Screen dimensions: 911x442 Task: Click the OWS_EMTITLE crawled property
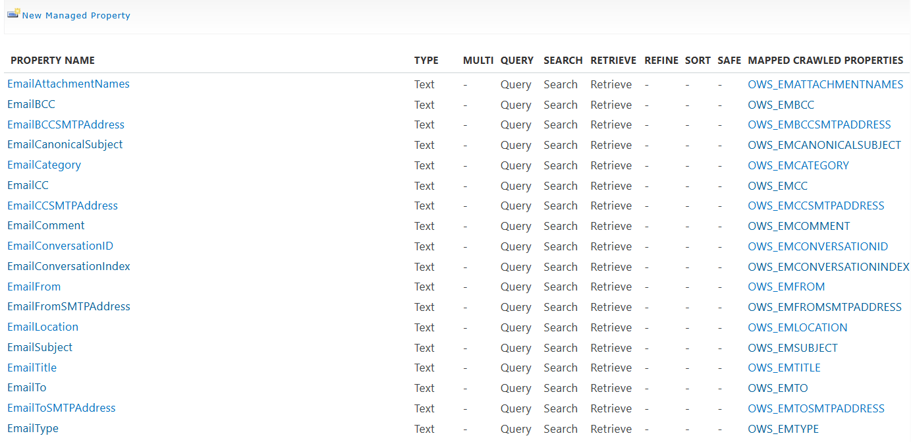click(x=784, y=368)
